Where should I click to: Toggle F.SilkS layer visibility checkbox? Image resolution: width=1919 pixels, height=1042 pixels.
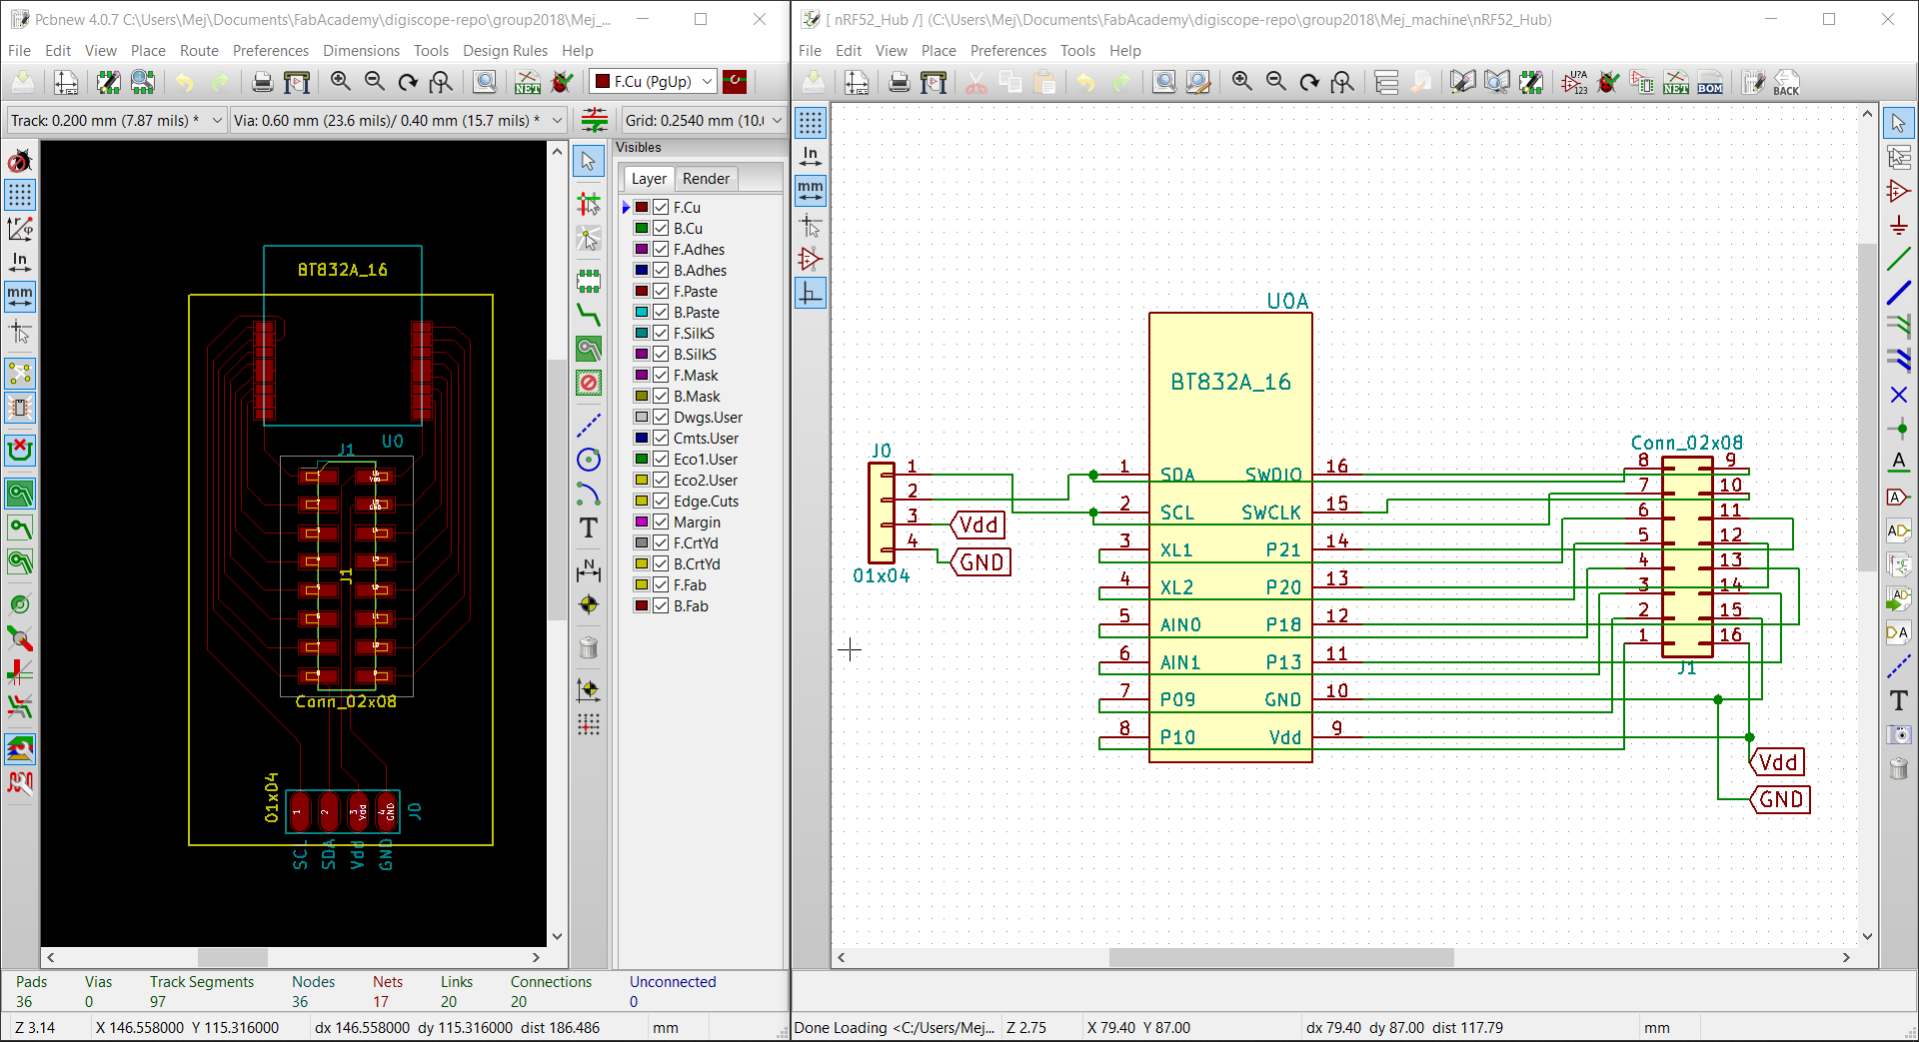pos(661,333)
